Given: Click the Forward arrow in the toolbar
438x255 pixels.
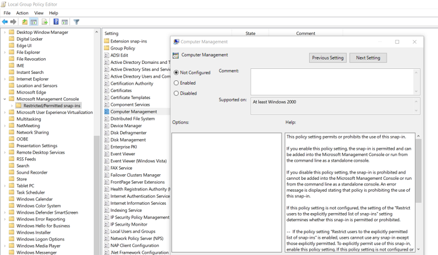Looking at the screenshot, I should coord(14,22).
